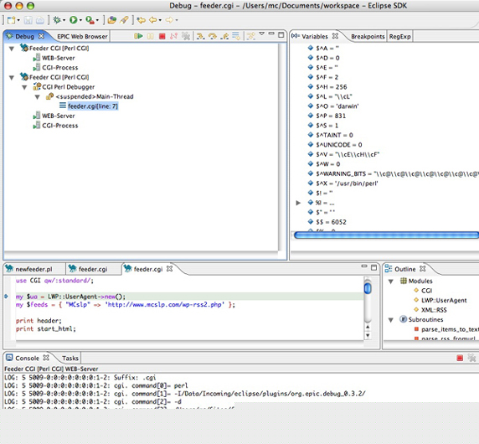The height and width of the screenshot is (444, 479).
Task: Select the $^TAINT = 0 variable
Action: [x=334, y=135]
